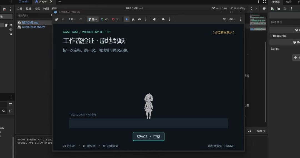Switch to the player scene tab

pos(41,2)
